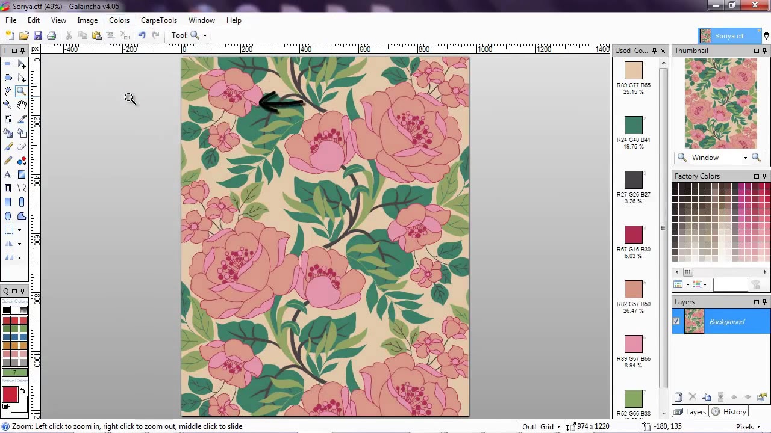Select the Color Picker eyedropper tool
Viewport: 771px width, 433px height.
click(22, 119)
